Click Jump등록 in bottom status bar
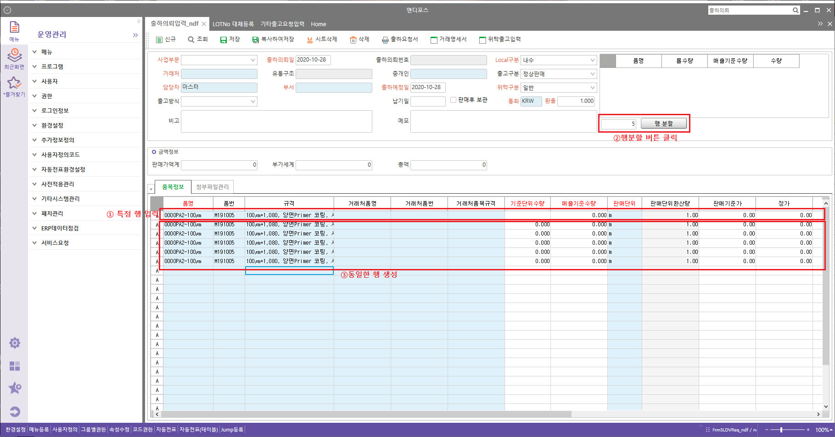 pos(232,430)
